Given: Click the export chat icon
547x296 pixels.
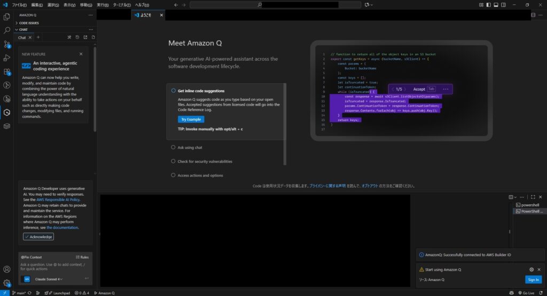Looking at the screenshot, I should point(85,37).
